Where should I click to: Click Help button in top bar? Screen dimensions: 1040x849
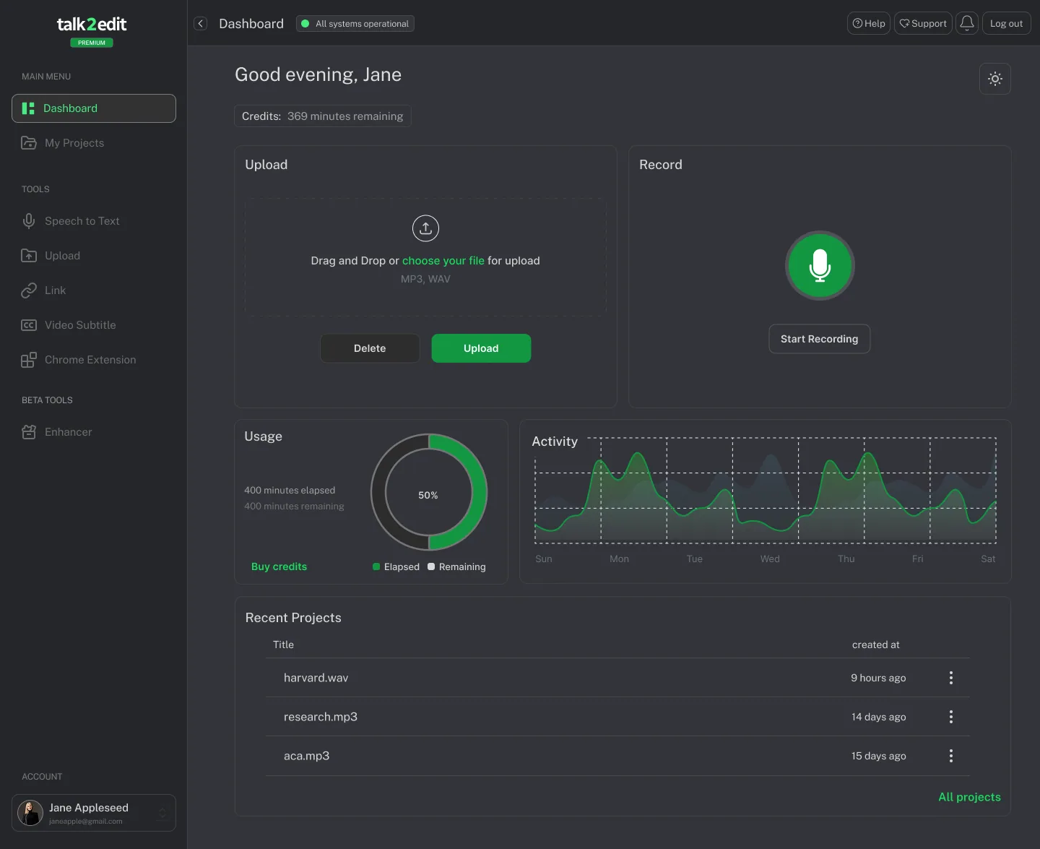pos(869,23)
